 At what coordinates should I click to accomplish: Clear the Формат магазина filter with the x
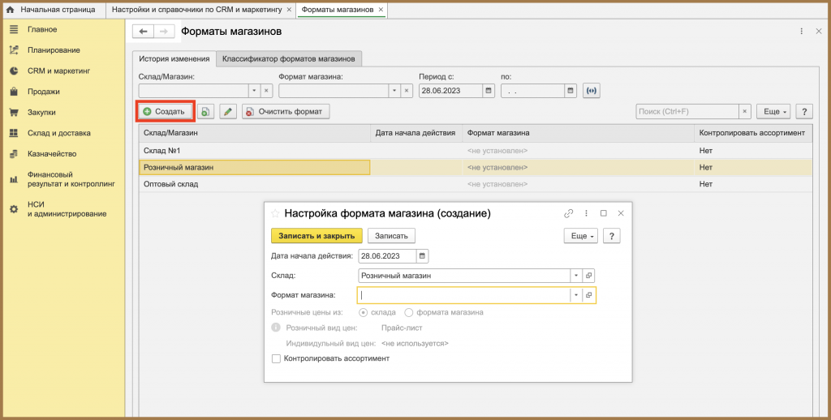pos(407,91)
